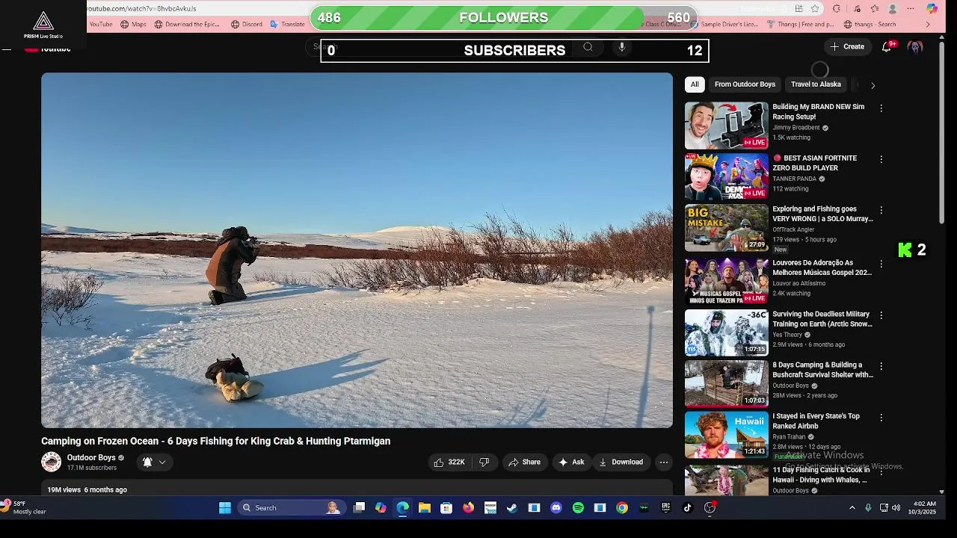Open Building My BRAND NEW Sim Racing Setup thumbnail

tap(726, 126)
